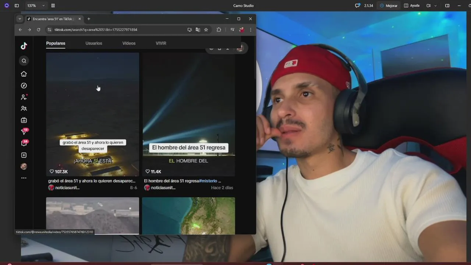Viewport: 471px width, 265px height.
Task: Open the Chrome extensions puzzle icon
Action: click(x=219, y=29)
